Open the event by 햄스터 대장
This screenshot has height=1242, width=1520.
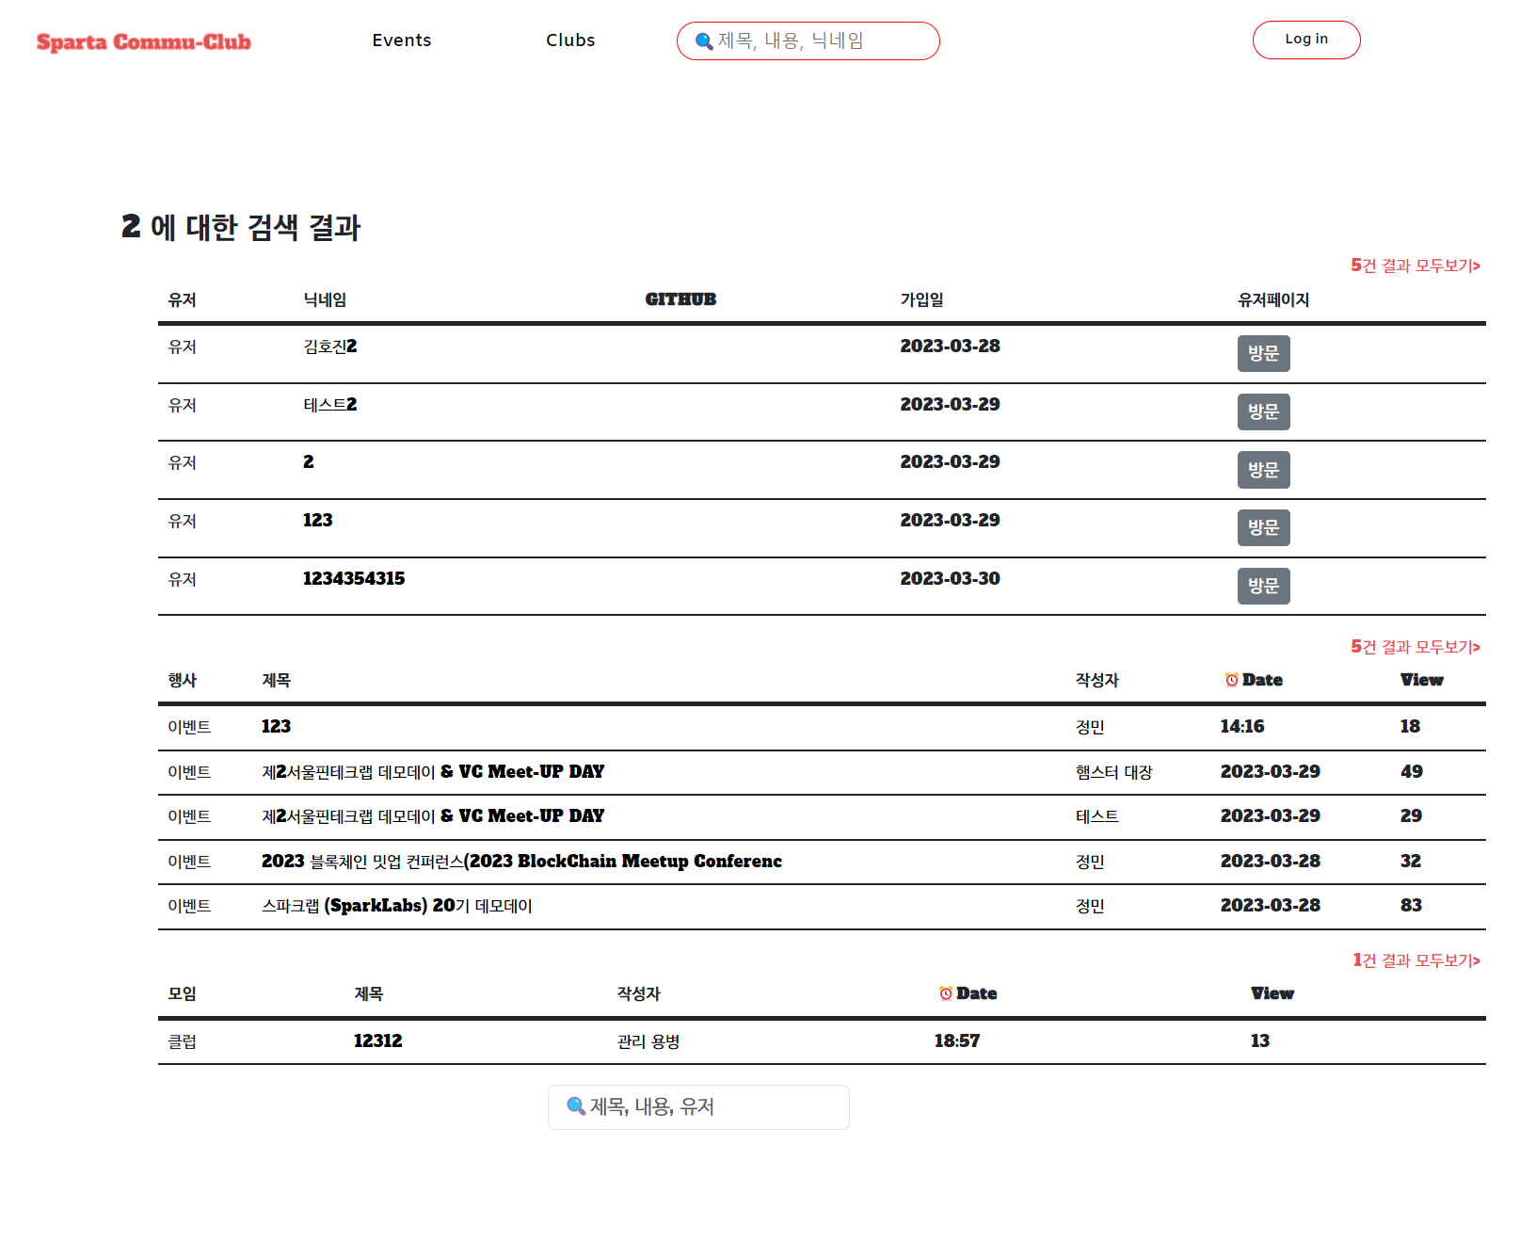click(x=433, y=772)
